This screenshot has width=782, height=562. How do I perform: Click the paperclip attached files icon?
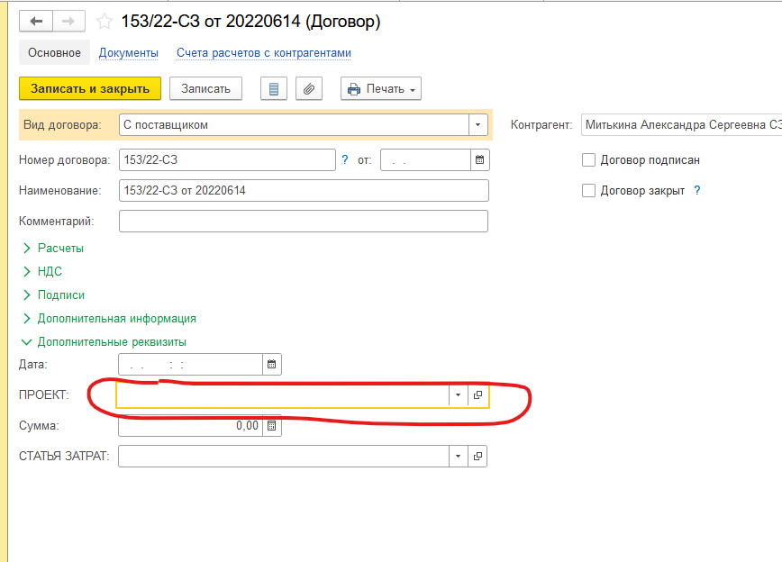point(308,88)
